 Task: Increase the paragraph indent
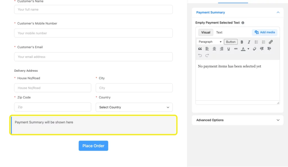pyautogui.click(x=269, y=49)
